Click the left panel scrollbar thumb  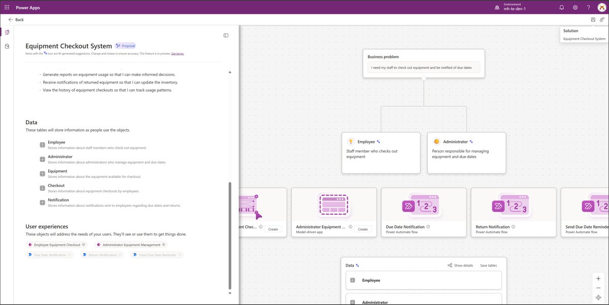[x=229, y=236]
